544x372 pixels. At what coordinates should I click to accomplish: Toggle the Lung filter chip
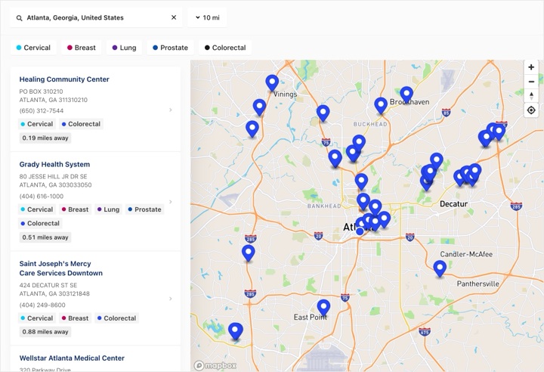tap(124, 48)
